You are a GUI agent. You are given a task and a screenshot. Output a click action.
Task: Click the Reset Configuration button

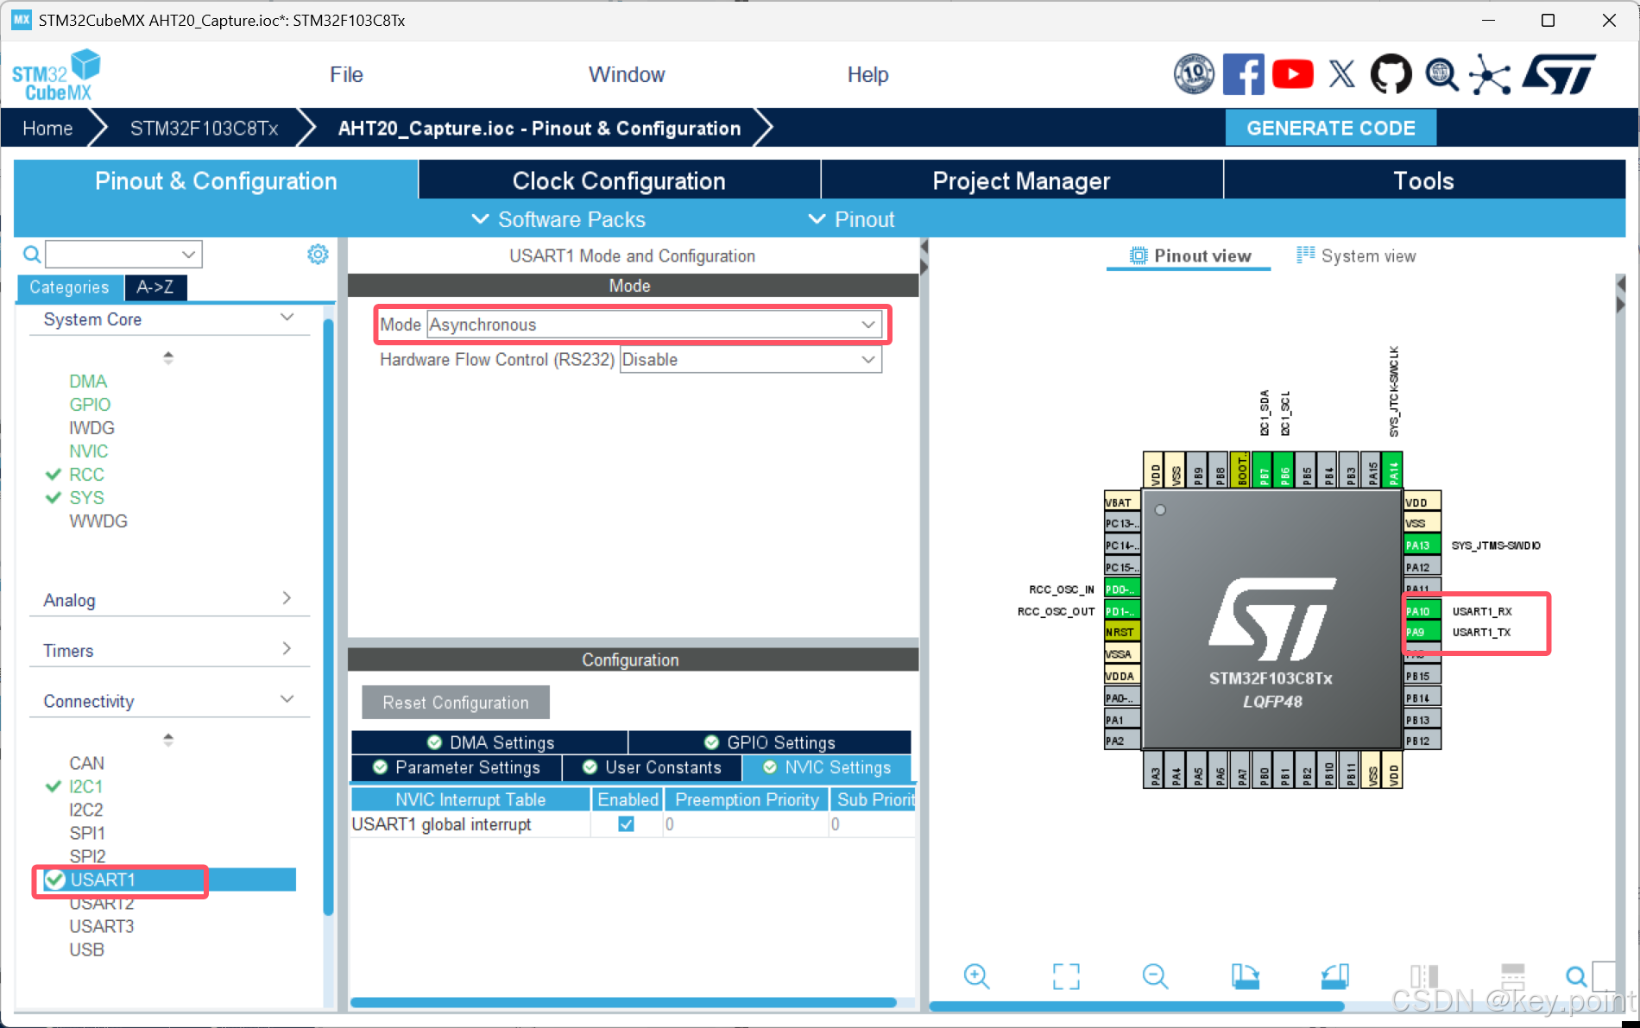[456, 703]
